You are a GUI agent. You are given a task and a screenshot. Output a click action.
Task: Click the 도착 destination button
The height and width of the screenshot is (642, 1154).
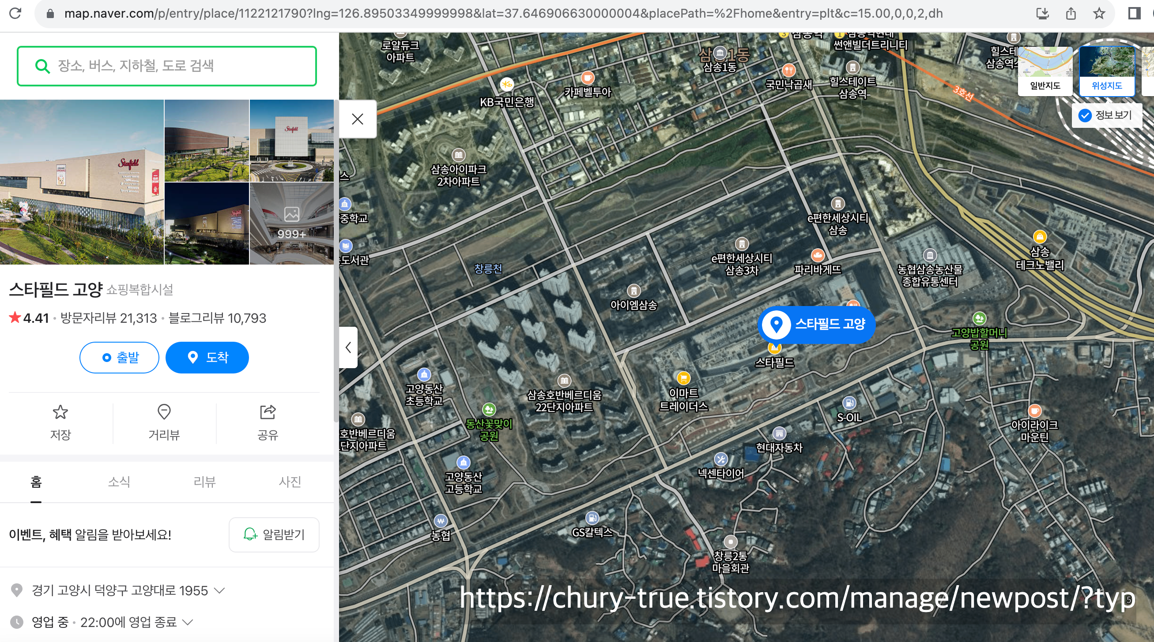click(x=207, y=358)
